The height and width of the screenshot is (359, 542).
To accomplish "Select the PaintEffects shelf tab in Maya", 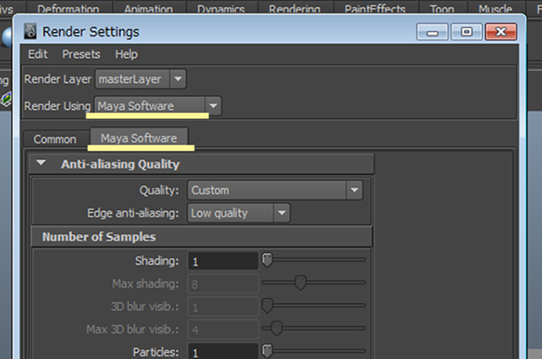I will tap(375, 8).
